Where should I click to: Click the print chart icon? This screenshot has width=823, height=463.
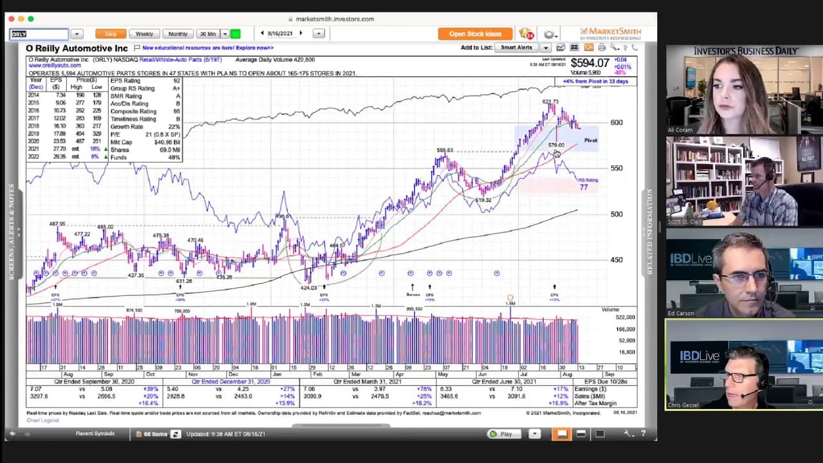pos(602,48)
